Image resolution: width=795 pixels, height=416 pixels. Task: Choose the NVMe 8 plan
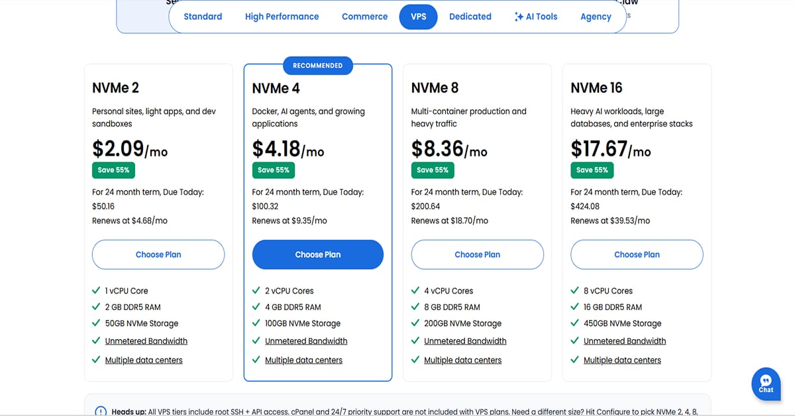click(478, 254)
